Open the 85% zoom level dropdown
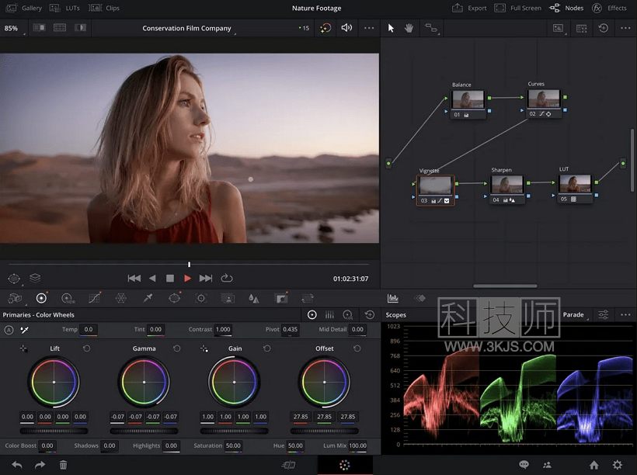637x475 pixels. point(13,29)
